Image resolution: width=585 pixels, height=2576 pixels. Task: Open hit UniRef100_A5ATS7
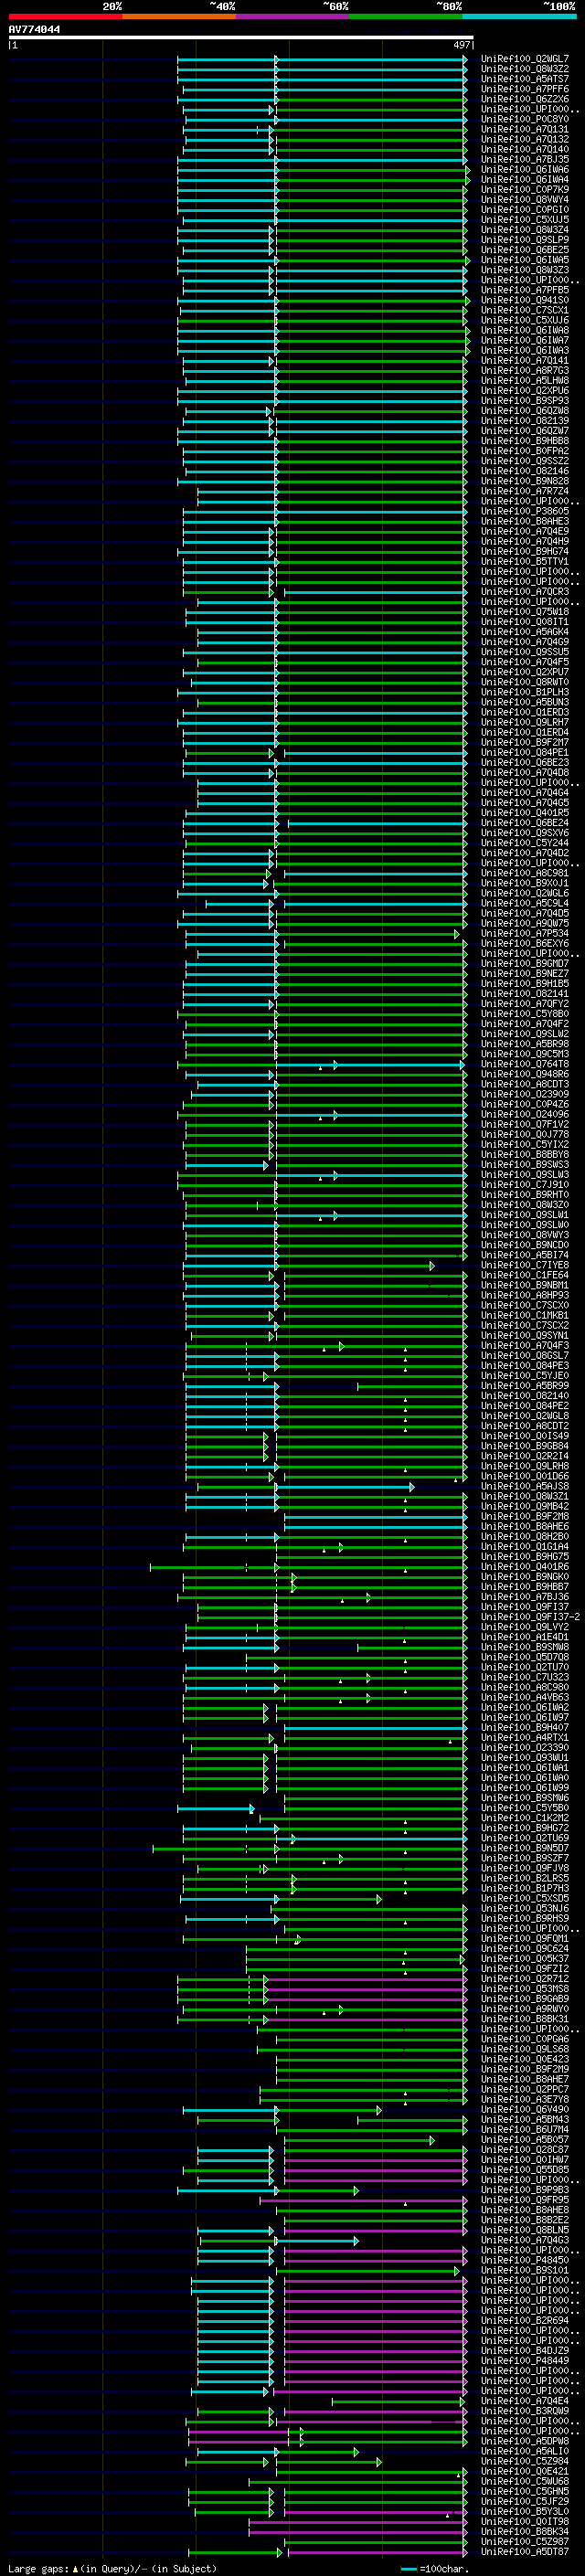point(524,79)
